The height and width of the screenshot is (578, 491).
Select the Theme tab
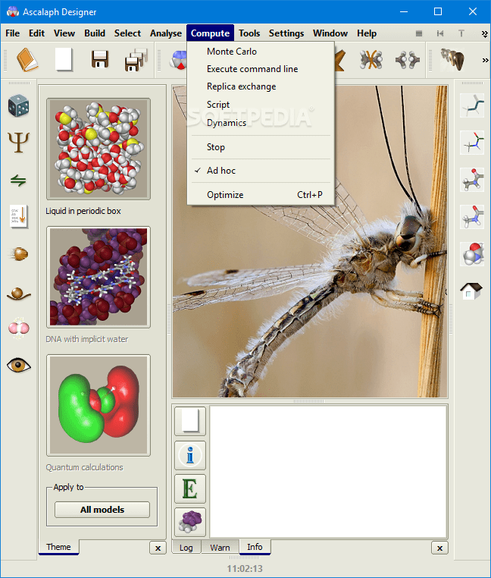coord(58,547)
